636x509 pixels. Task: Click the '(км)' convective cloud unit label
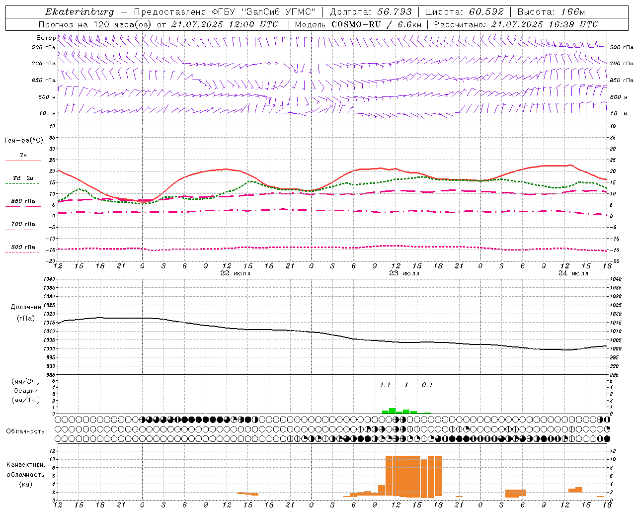25,484
